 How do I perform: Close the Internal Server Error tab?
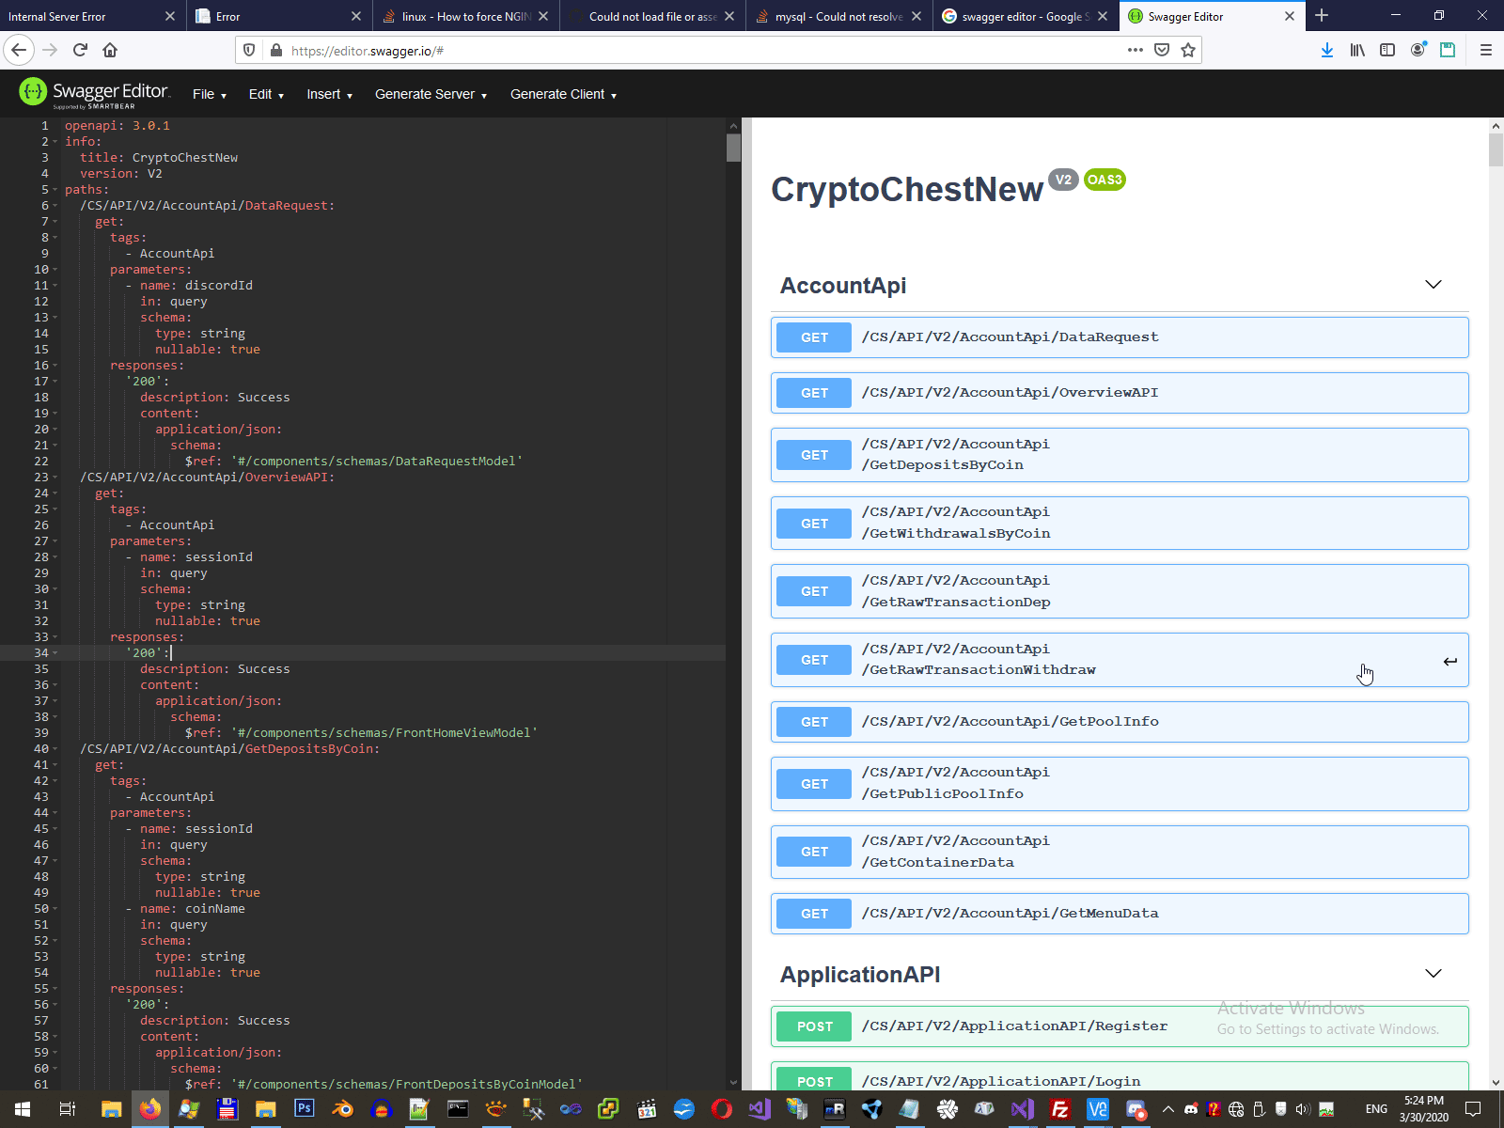click(169, 16)
